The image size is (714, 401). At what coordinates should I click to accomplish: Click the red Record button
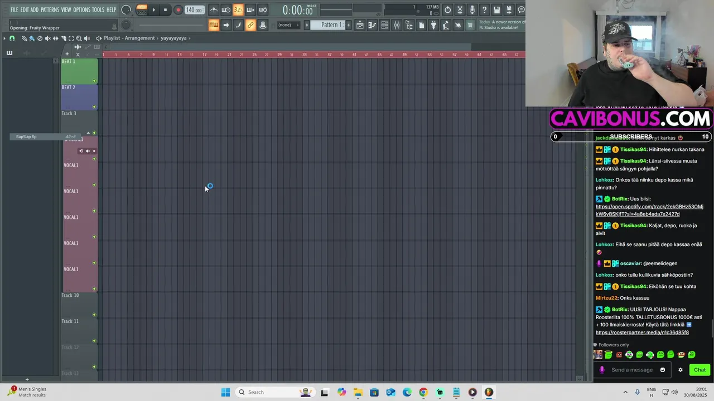(x=178, y=9)
